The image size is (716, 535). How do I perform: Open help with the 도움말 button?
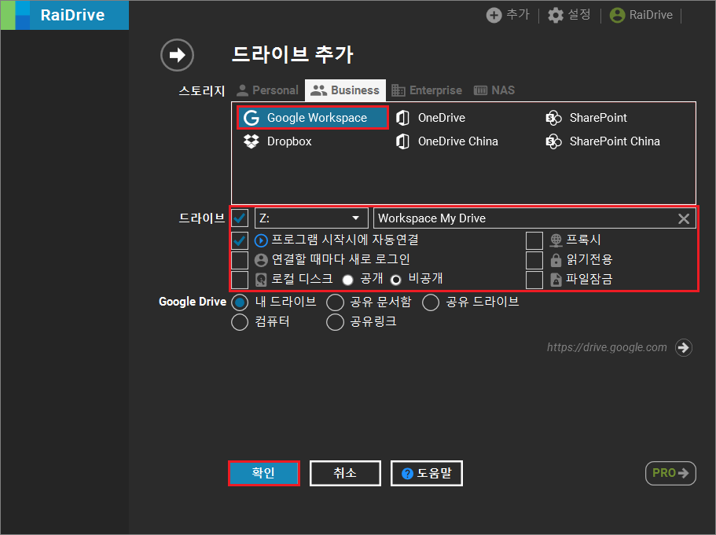427,474
